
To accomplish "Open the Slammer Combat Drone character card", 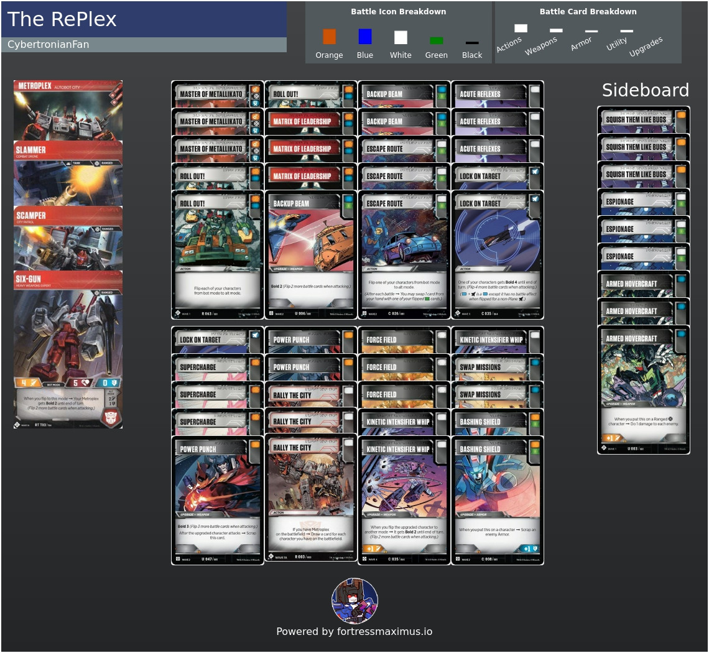I will (x=68, y=173).
